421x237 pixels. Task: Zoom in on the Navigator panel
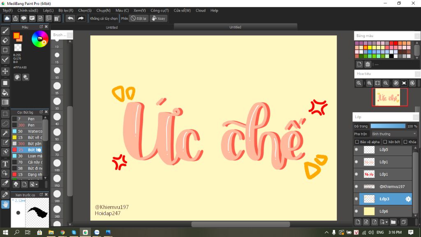pyautogui.click(x=369, y=83)
